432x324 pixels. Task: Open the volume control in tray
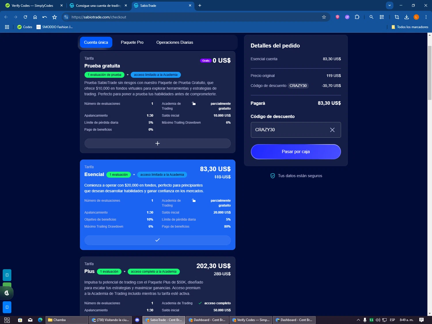(378, 320)
